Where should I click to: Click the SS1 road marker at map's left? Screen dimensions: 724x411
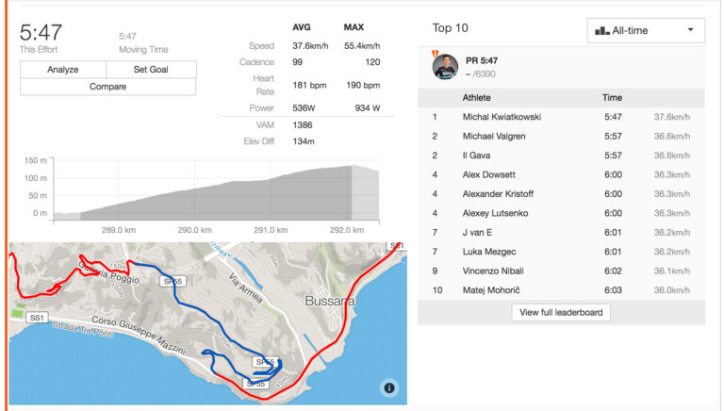[37, 318]
